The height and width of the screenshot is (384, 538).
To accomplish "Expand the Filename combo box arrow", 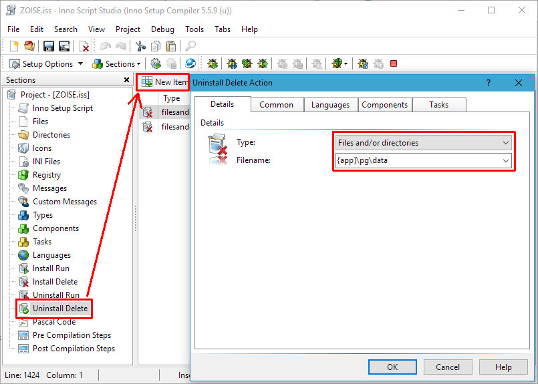I will [x=505, y=161].
